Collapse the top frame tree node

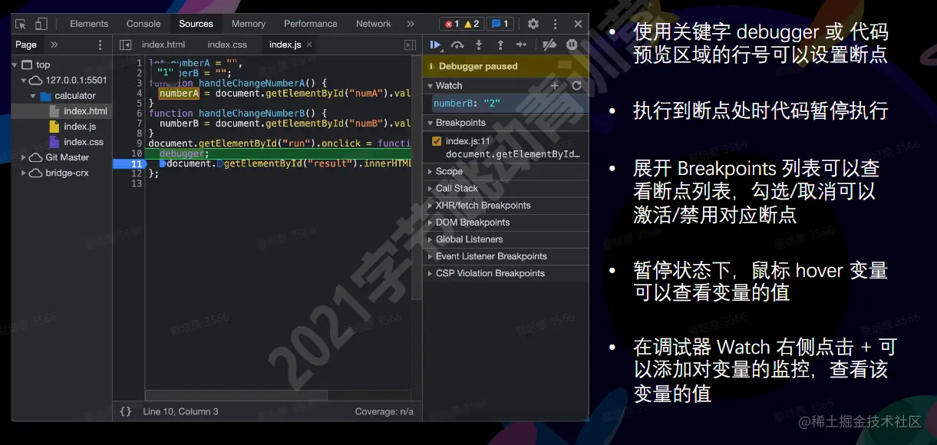15,64
